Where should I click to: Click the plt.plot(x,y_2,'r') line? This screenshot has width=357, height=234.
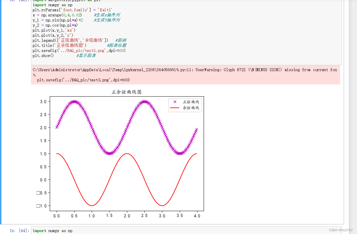point(53,35)
